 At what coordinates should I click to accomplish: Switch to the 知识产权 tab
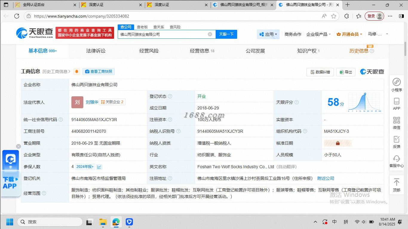click(x=309, y=51)
